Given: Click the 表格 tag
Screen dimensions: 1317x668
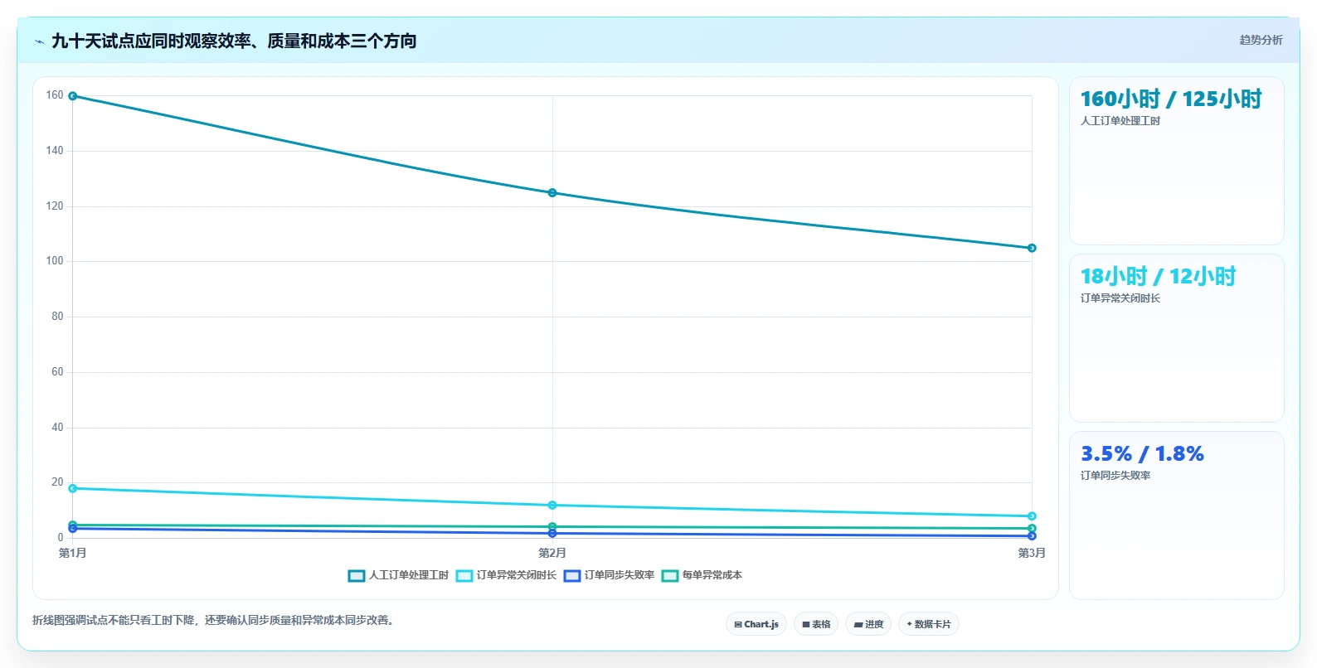Looking at the screenshot, I should click(816, 624).
